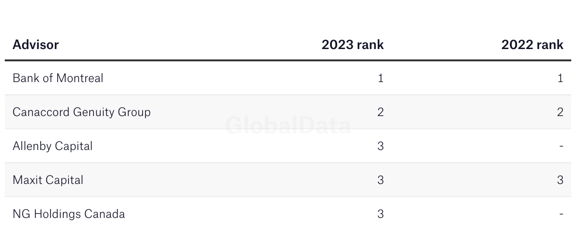This screenshot has height=250, width=576.
Task: Click Bank of Montreal 2023 rank value
Action: 381,78
